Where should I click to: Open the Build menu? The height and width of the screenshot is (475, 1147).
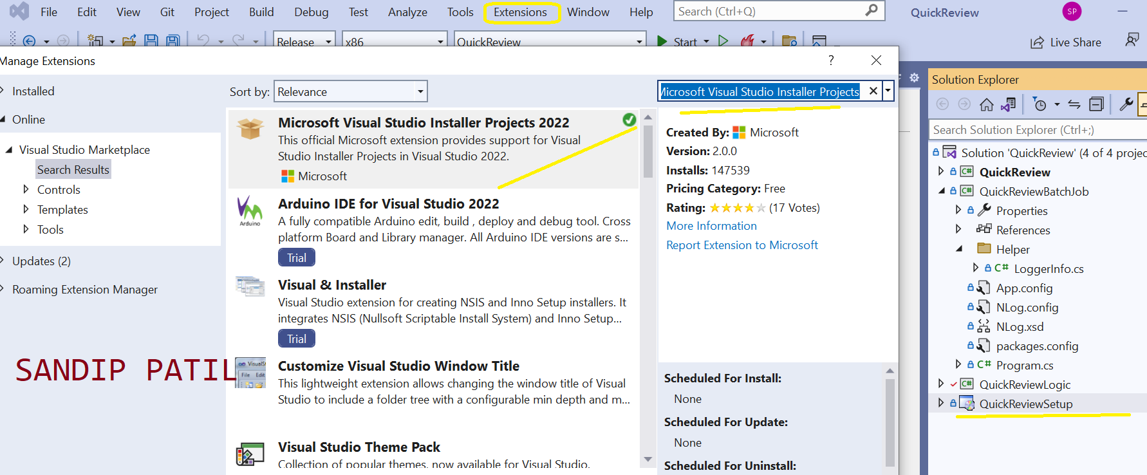[261, 12]
